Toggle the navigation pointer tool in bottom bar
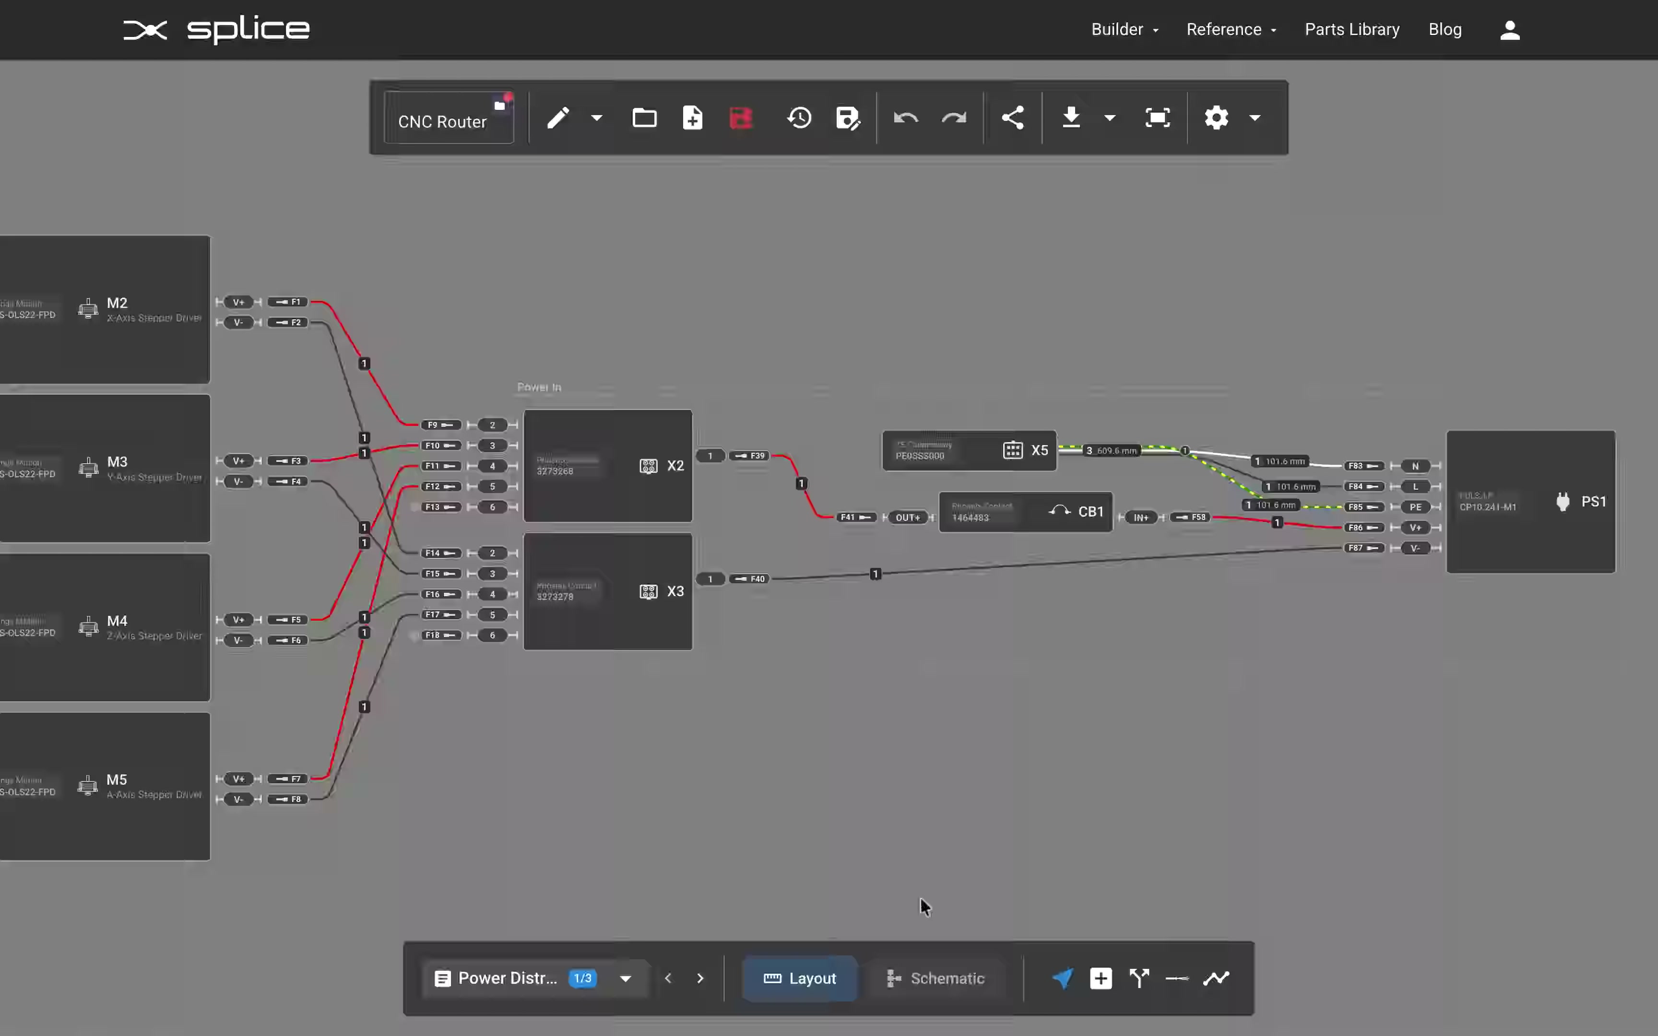 [1062, 978]
